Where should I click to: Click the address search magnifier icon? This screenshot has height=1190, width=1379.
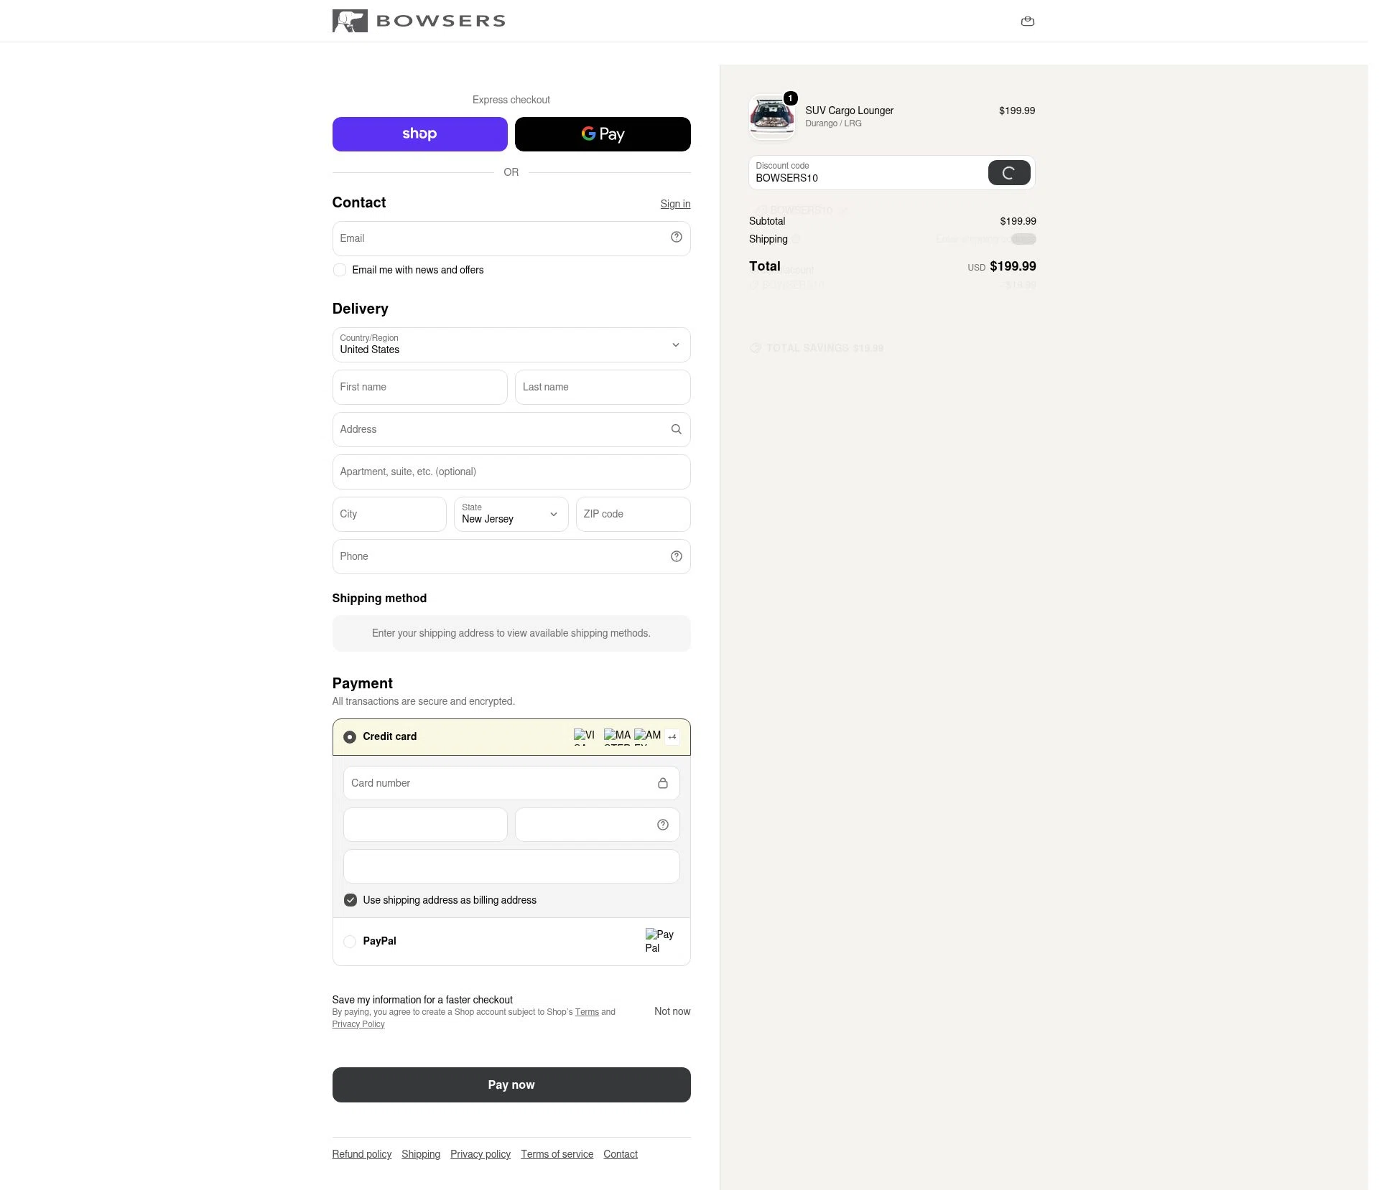(676, 429)
